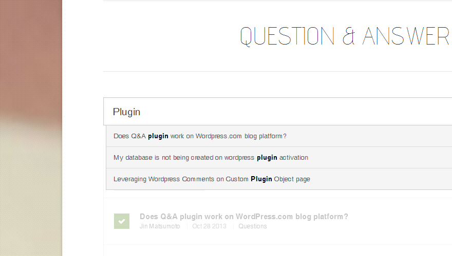Image resolution: width=452 pixels, height=256 pixels.
Task: Open author Jin Matsumoto's profile link
Action: click(160, 226)
